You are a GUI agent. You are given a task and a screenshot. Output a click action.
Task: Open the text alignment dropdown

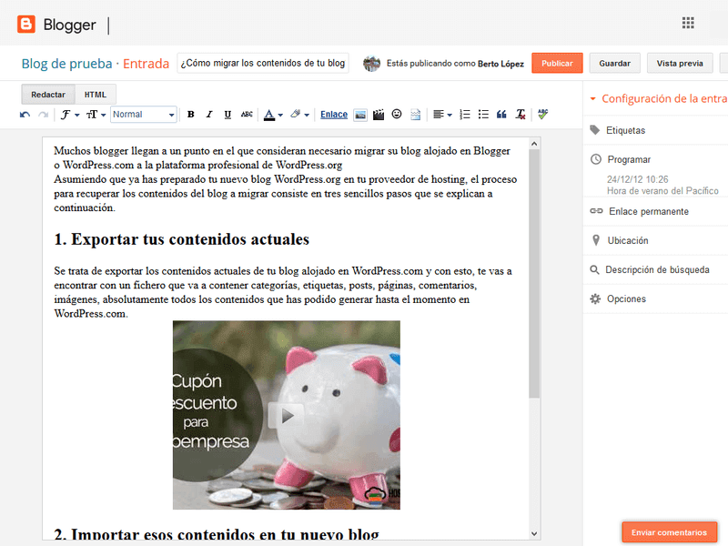point(442,115)
